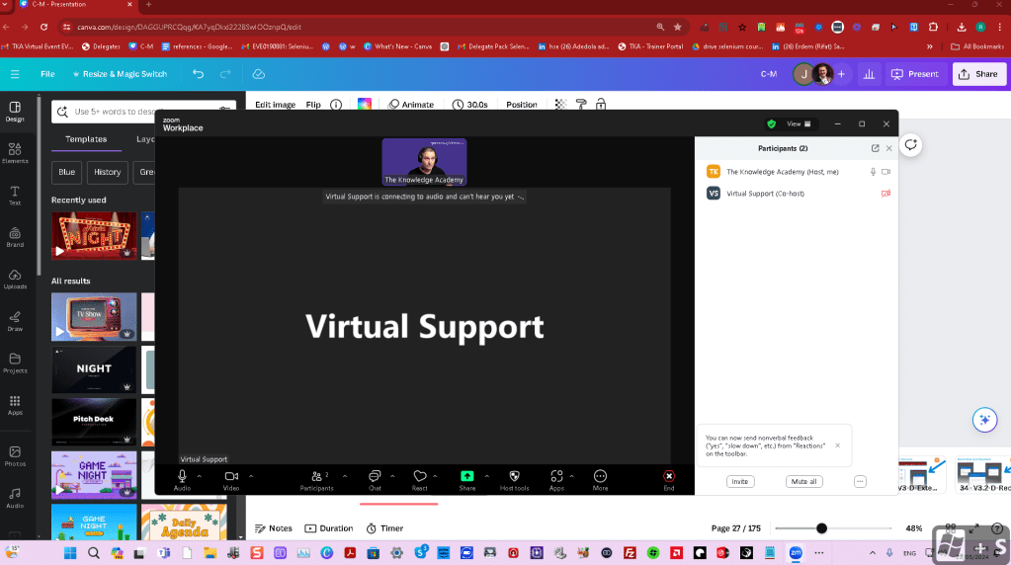Click the template search input field
1011x565 pixels.
(x=143, y=112)
